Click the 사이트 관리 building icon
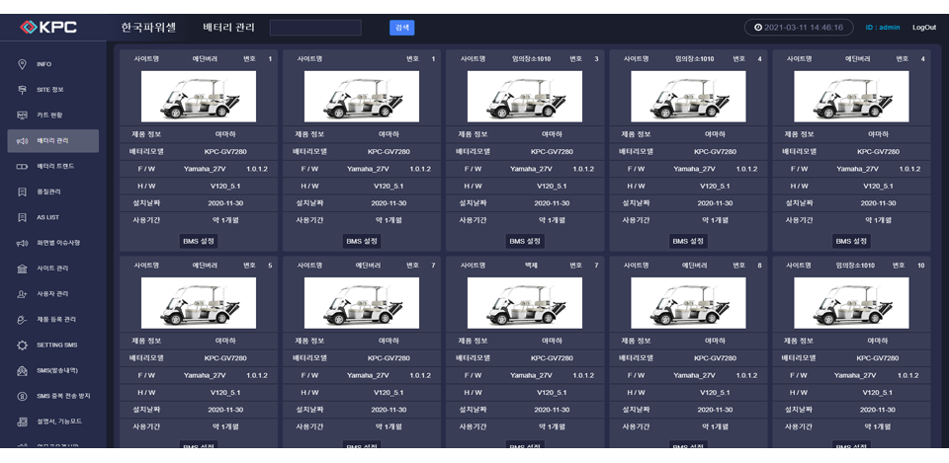This screenshot has height=463, width=949. [x=22, y=269]
